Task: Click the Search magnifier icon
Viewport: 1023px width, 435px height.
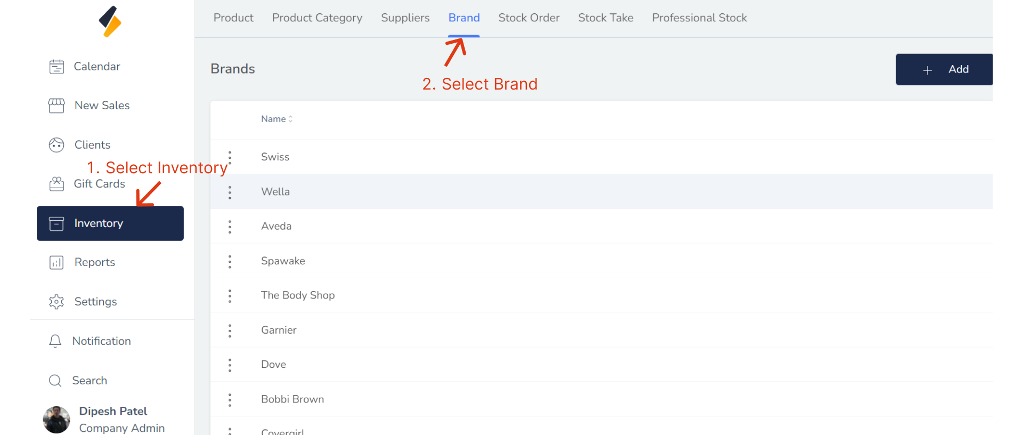Action: click(55, 381)
